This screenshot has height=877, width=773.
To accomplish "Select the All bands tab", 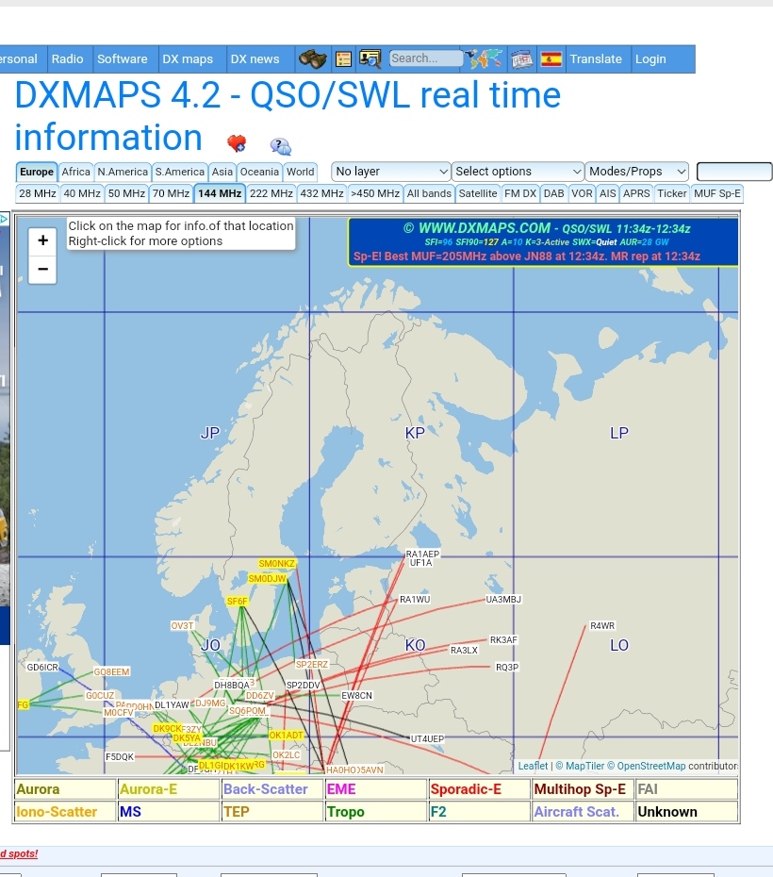I will (x=429, y=193).
